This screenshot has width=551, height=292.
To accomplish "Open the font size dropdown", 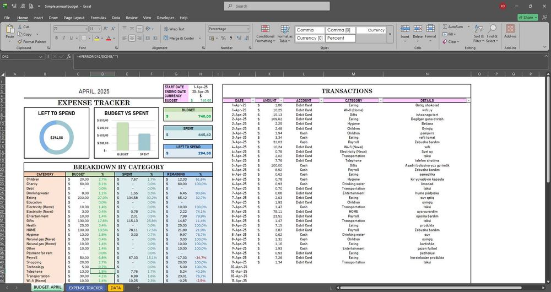I will click(100, 29).
